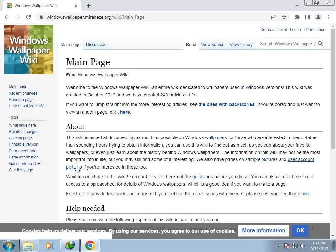The width and height of the screenshot is (336, 252).
Task: Click the feedback 'here' link
Action: (x=306, y=194)
